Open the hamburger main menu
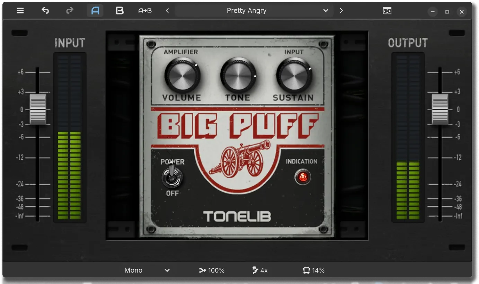The width and height of the screenshot is (479, 284). (x=20, y=11)
